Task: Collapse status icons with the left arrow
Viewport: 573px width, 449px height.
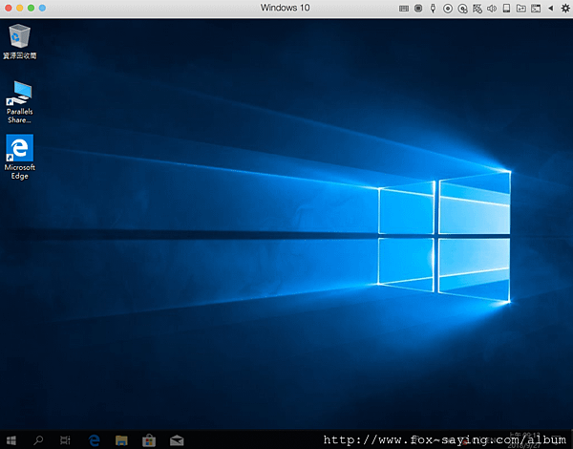Action: [551, 8]
